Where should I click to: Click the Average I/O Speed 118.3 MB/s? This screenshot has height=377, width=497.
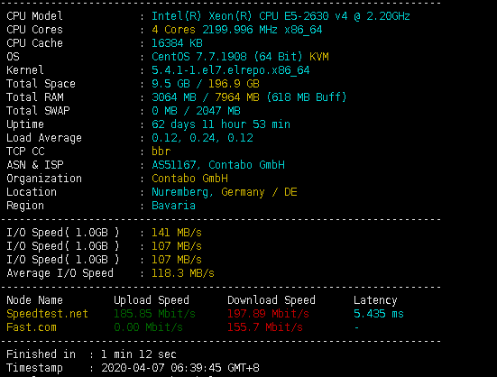click(x=183, y=273)
